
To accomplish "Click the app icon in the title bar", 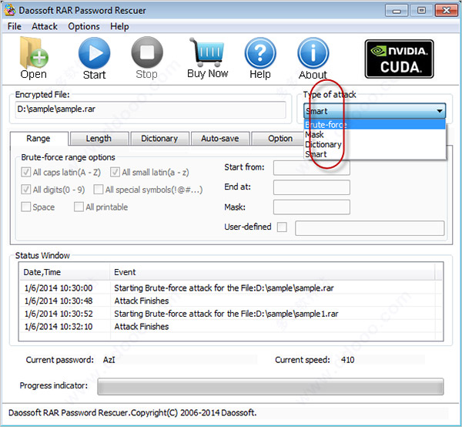I will (x=10, y=10).
